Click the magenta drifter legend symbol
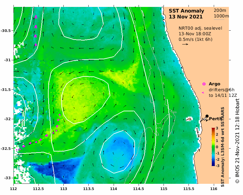Screen dimensions: 243x195 click(203, 93)
